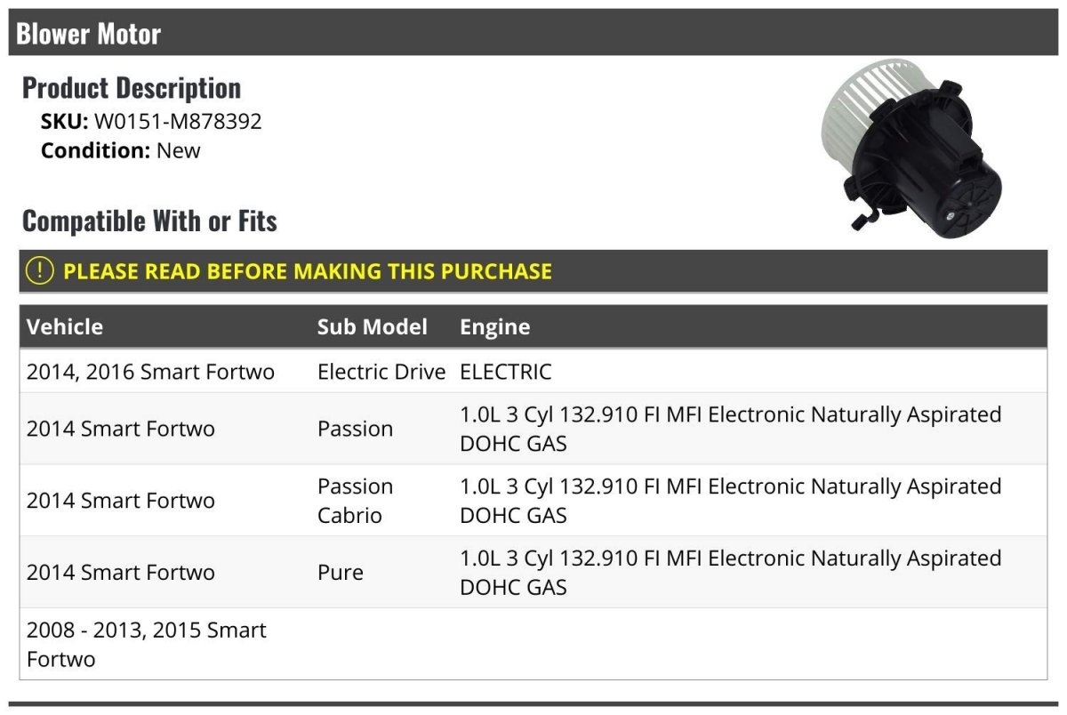This screenshot has height=715, width=1067.
Task: Select the 2014, 2016 Smart Fortwo row
Action: point(533,371)
